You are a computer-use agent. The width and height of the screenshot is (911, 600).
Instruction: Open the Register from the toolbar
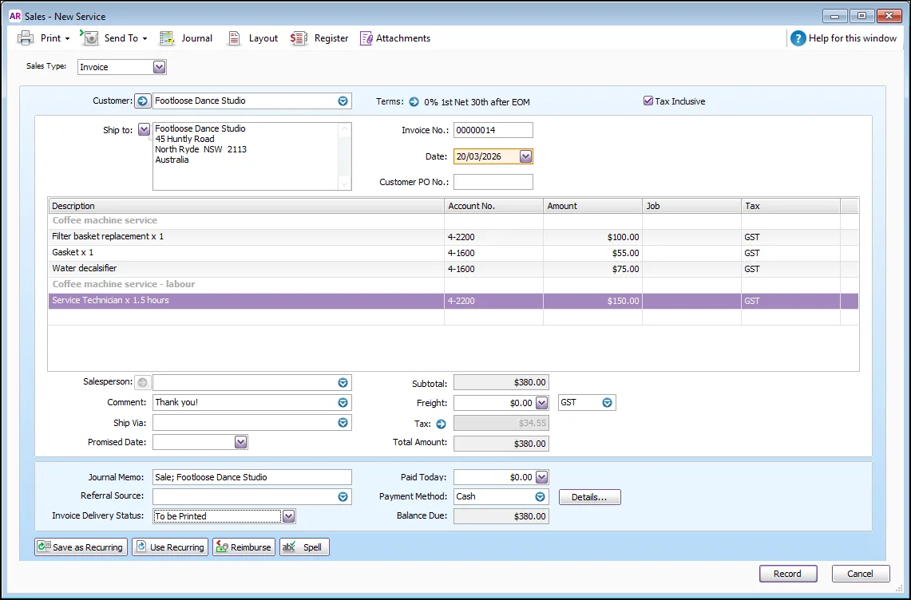[x=320, y=37]
